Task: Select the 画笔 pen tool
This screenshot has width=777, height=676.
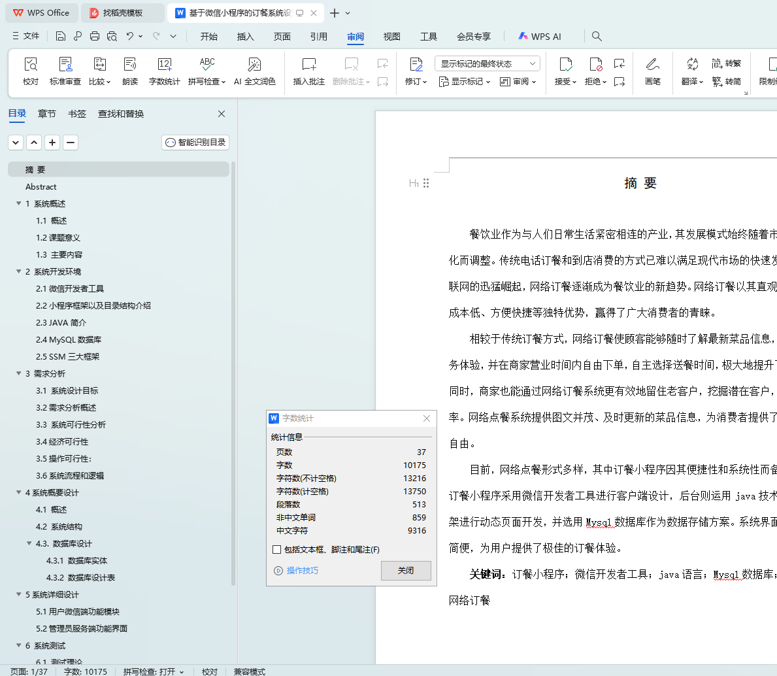Action: [653, 71]
